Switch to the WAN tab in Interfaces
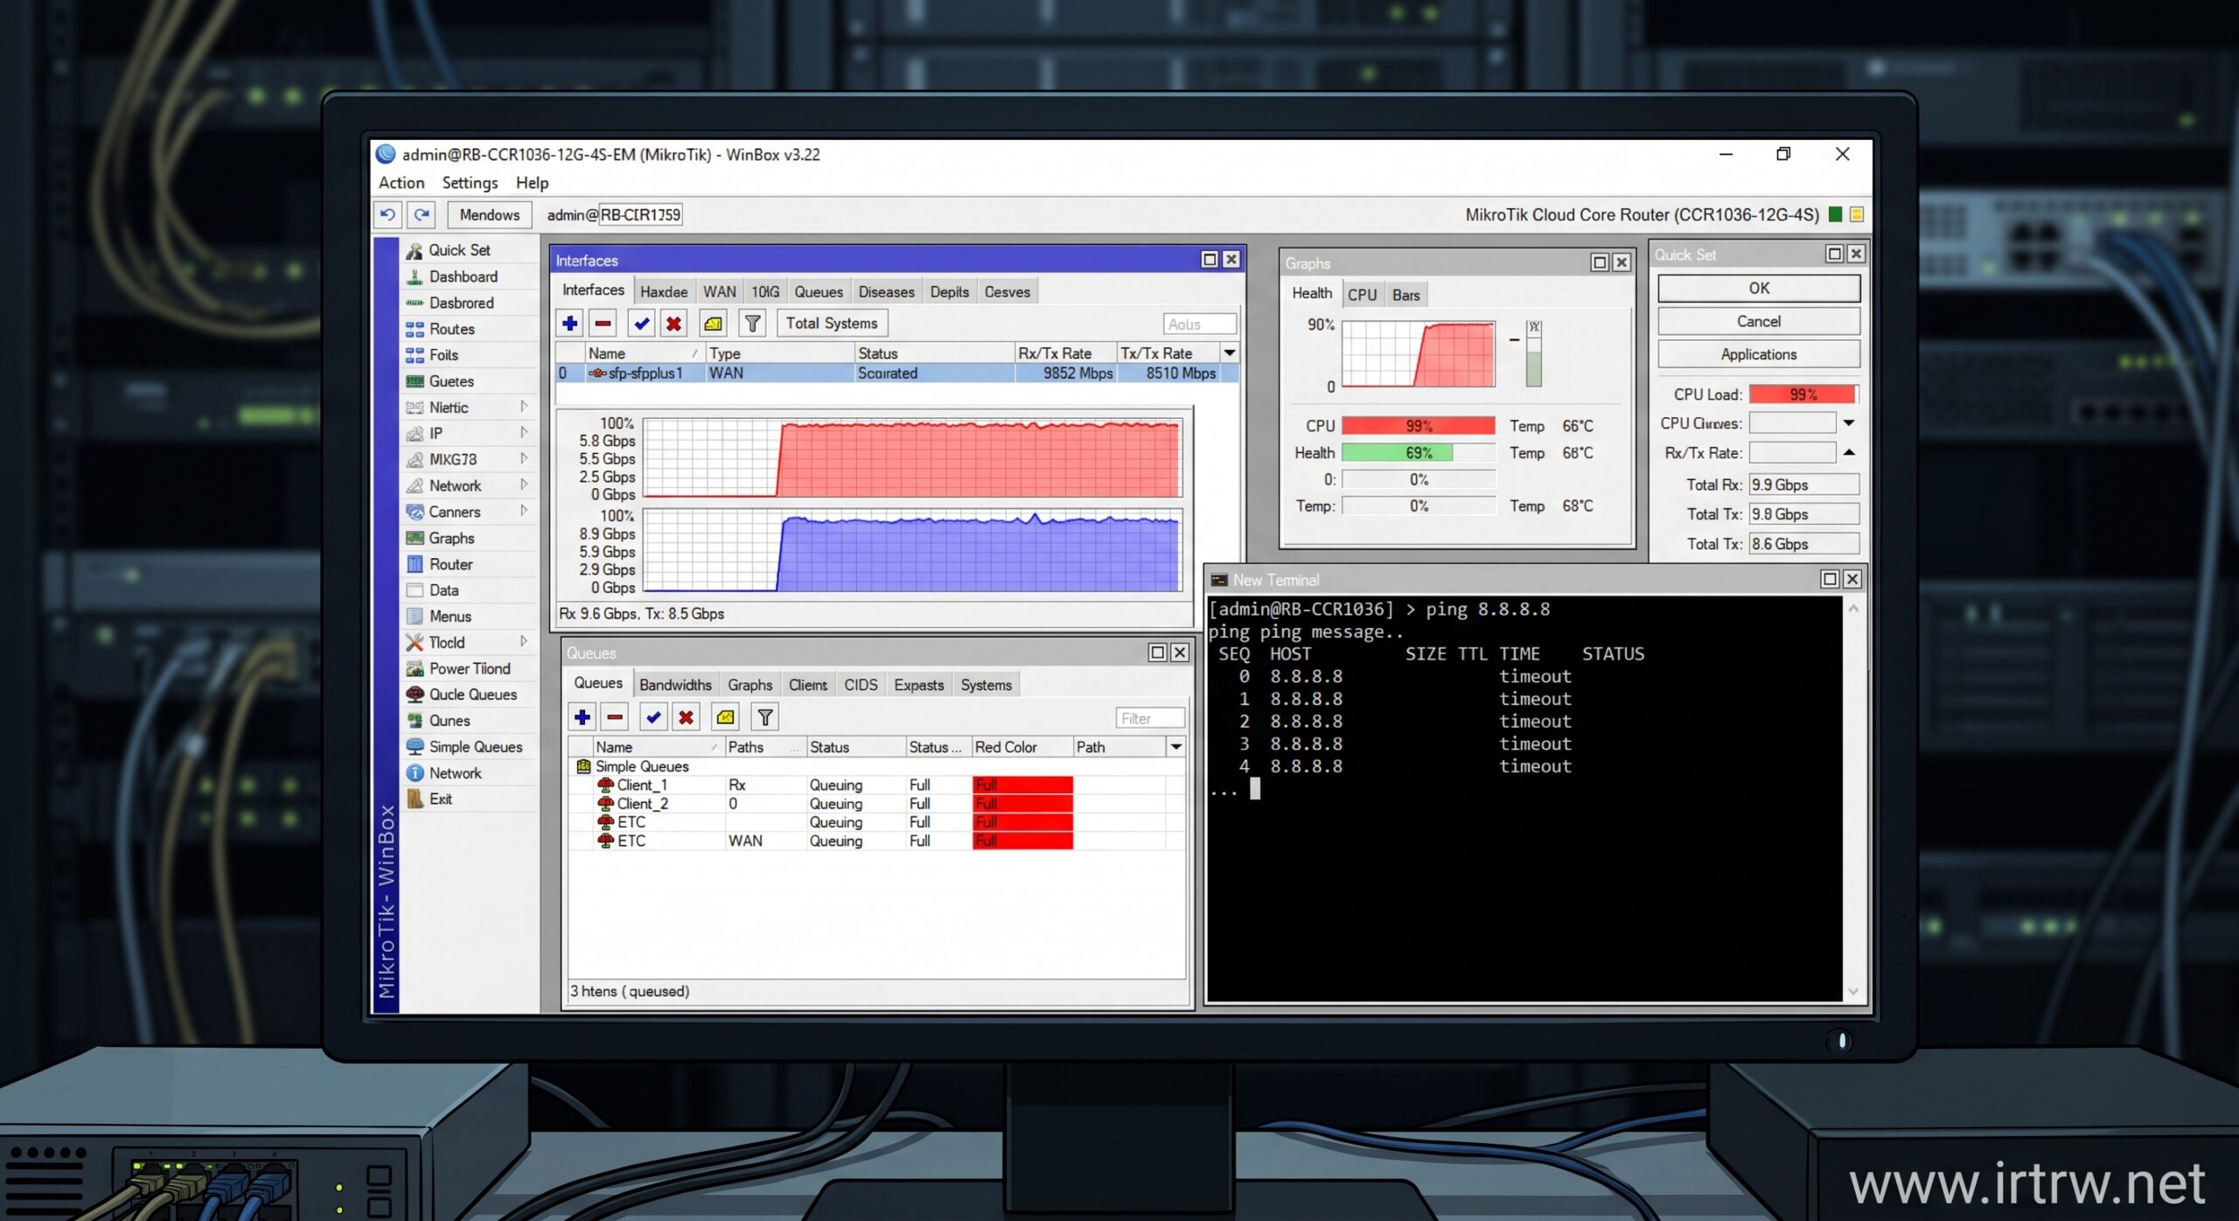 [x=720, y=292]
